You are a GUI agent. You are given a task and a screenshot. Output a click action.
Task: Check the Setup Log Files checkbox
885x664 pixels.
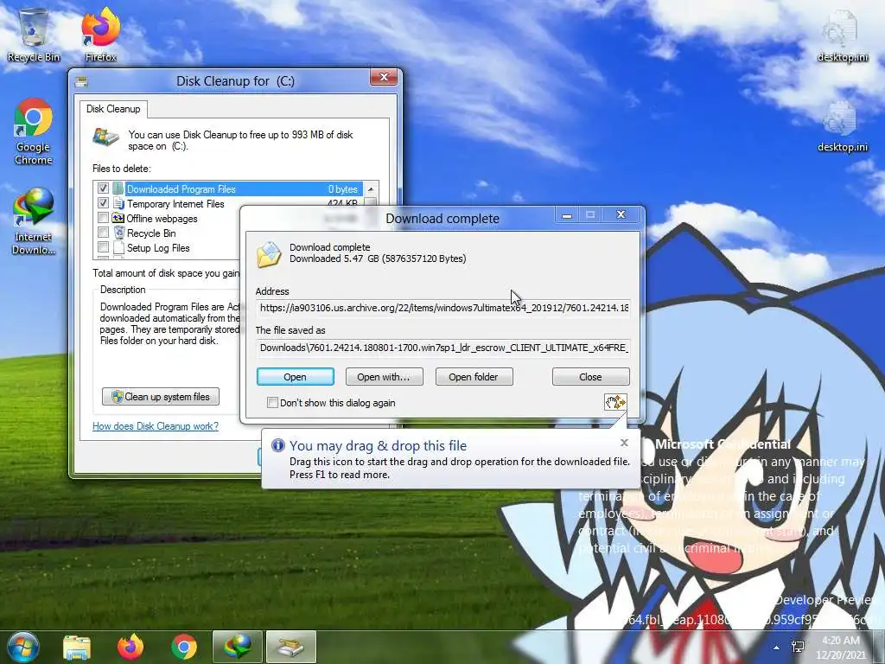[x=104, y=246]
